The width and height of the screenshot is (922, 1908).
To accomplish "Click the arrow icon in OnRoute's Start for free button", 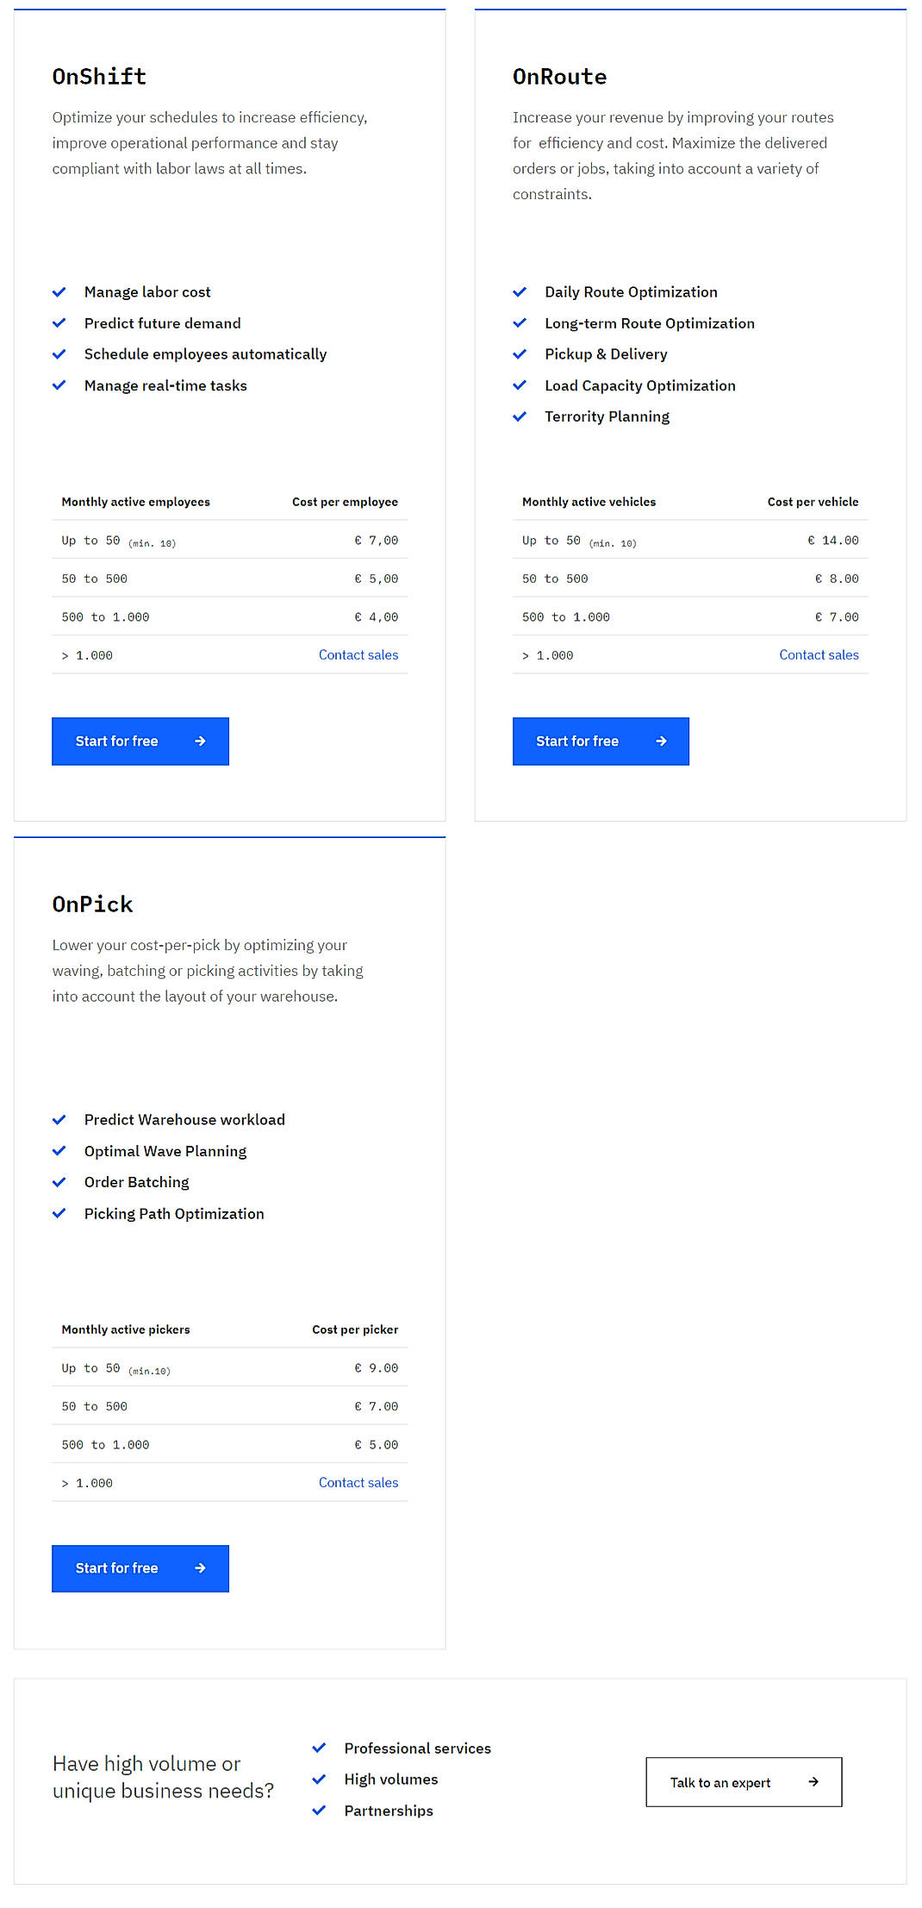I will click(x=660, y=741).
